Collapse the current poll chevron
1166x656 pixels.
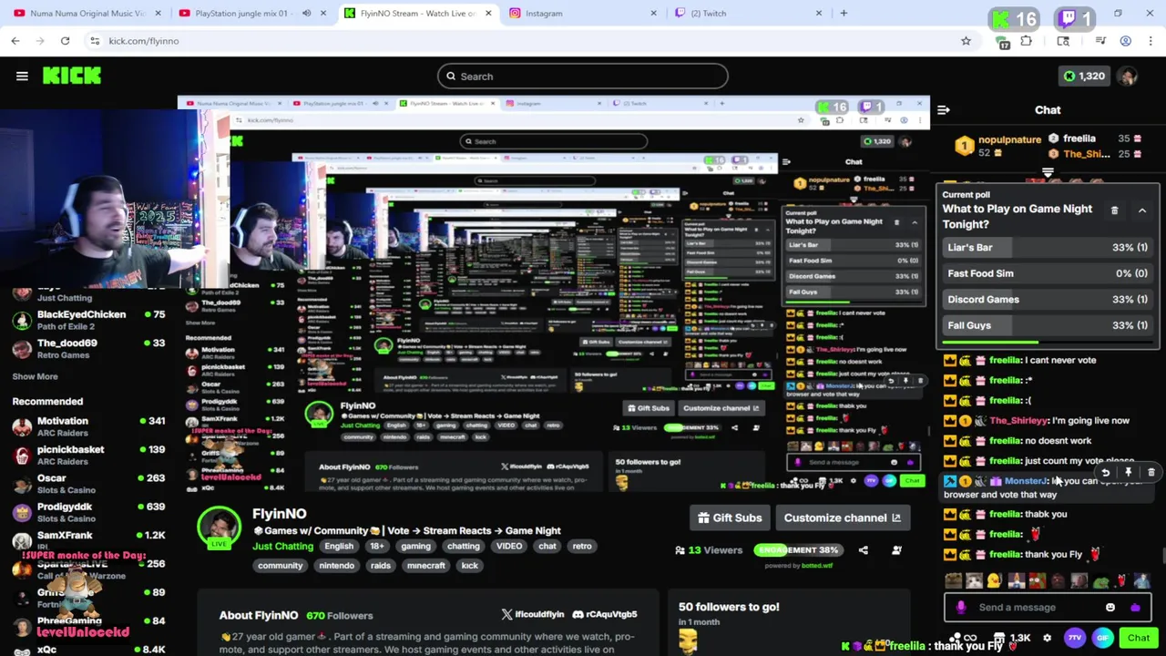point(1141,210)
